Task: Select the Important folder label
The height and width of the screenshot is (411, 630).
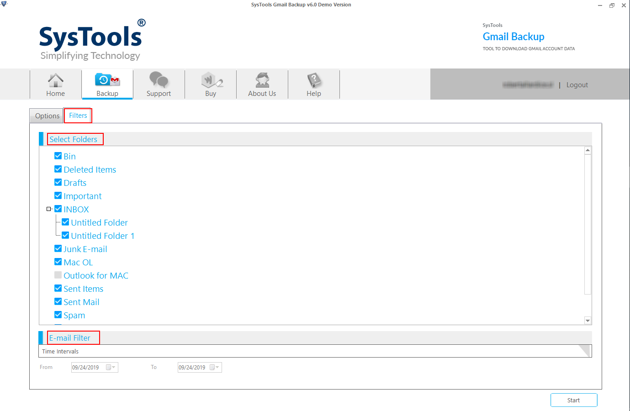Action: [x=83, y=196]
